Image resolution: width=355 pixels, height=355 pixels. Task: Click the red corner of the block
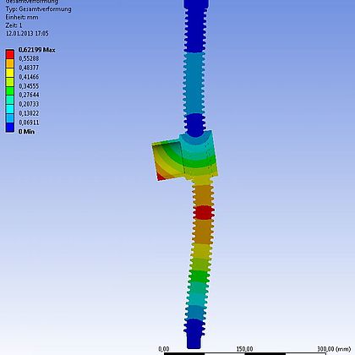pos(161,177)
